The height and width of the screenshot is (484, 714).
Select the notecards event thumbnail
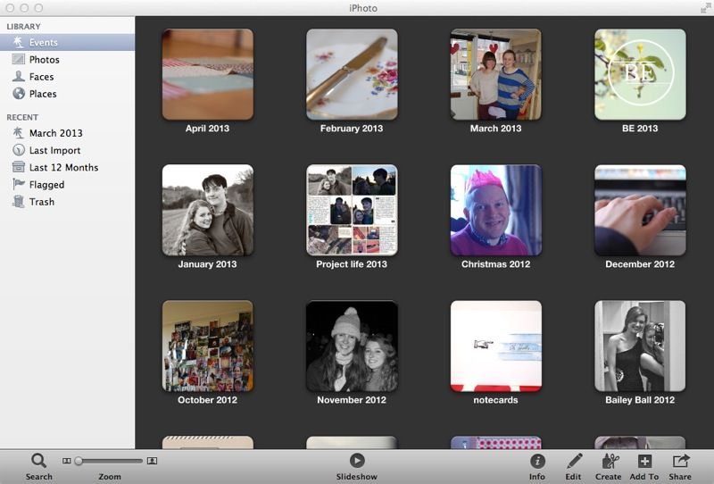pos(496,346)
